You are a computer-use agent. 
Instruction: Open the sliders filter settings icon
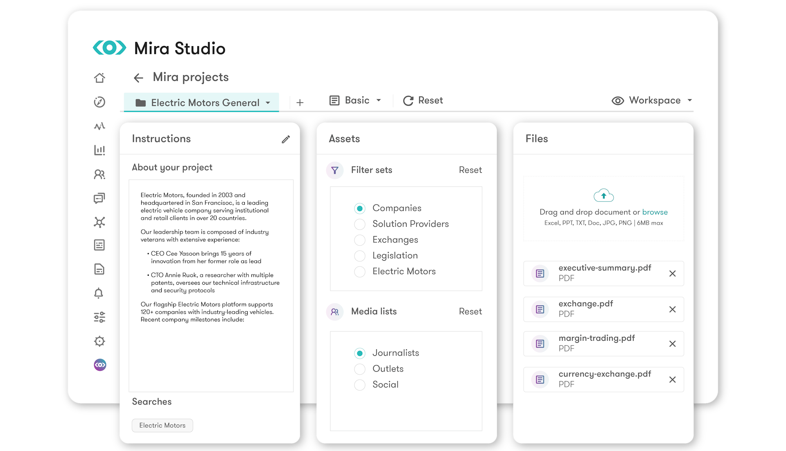99,317
